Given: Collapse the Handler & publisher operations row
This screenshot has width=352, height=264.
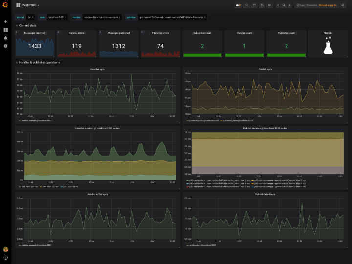Looking at the screenshot, I should (39, 63).
